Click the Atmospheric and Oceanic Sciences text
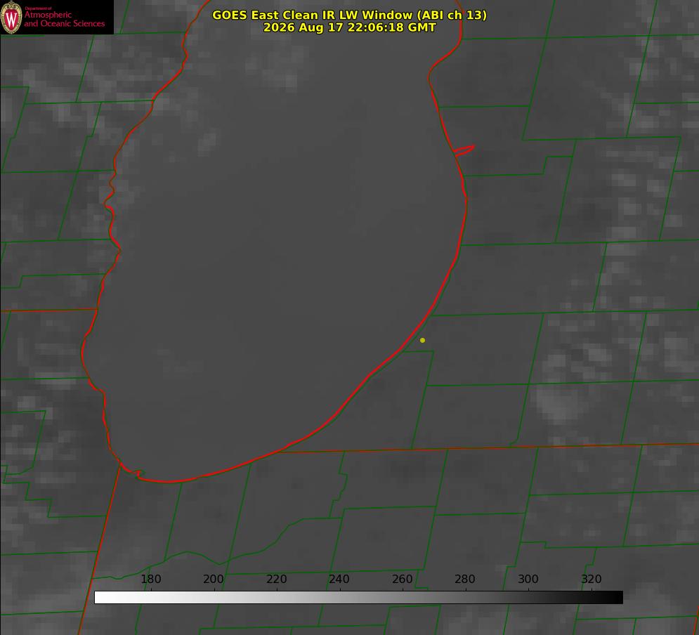This screenshot has width=699, height=635. pyautogui.click(x=64, y=19)
